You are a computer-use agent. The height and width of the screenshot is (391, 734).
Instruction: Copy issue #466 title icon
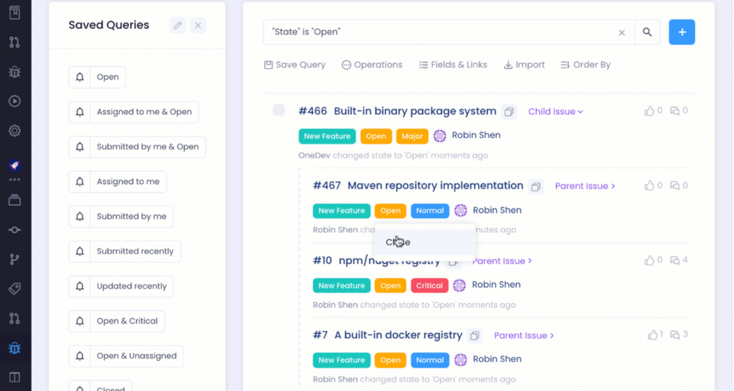pos(508,112)
